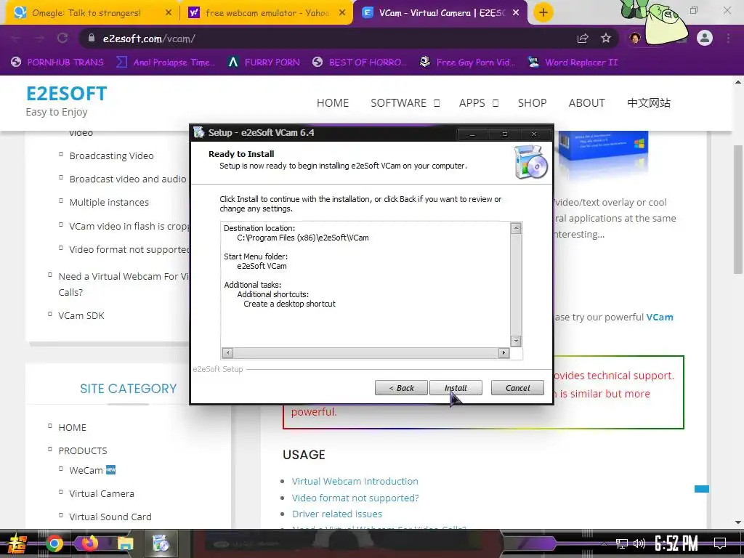Reload the current page
744x558 pixels.
click(62, 39)
